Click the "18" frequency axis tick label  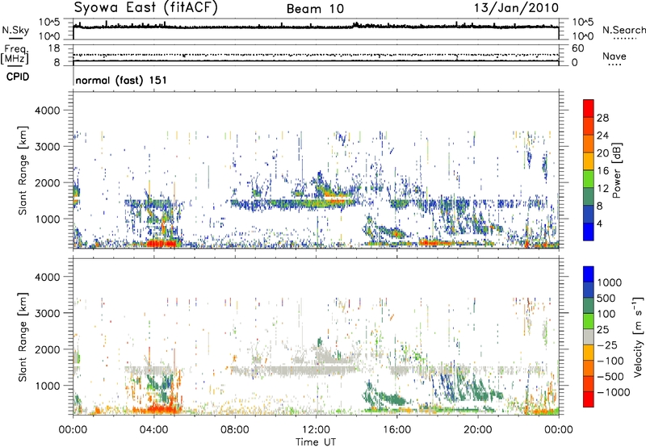pos(53,48)
